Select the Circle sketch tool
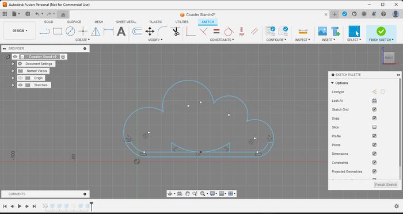This screenshot has height=214, width=403. (70, 31)
